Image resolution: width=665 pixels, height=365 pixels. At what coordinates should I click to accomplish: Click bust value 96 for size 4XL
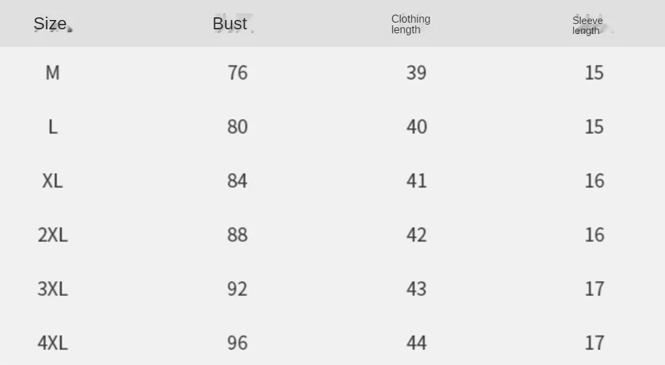(x=238, y=343)
